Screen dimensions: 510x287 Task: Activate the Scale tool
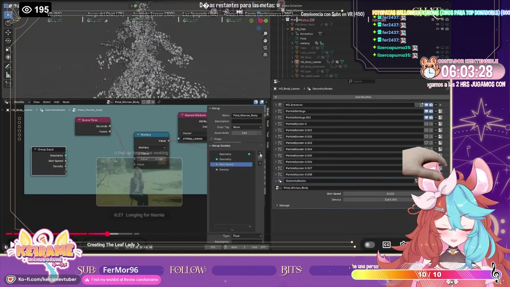(8, 49)
